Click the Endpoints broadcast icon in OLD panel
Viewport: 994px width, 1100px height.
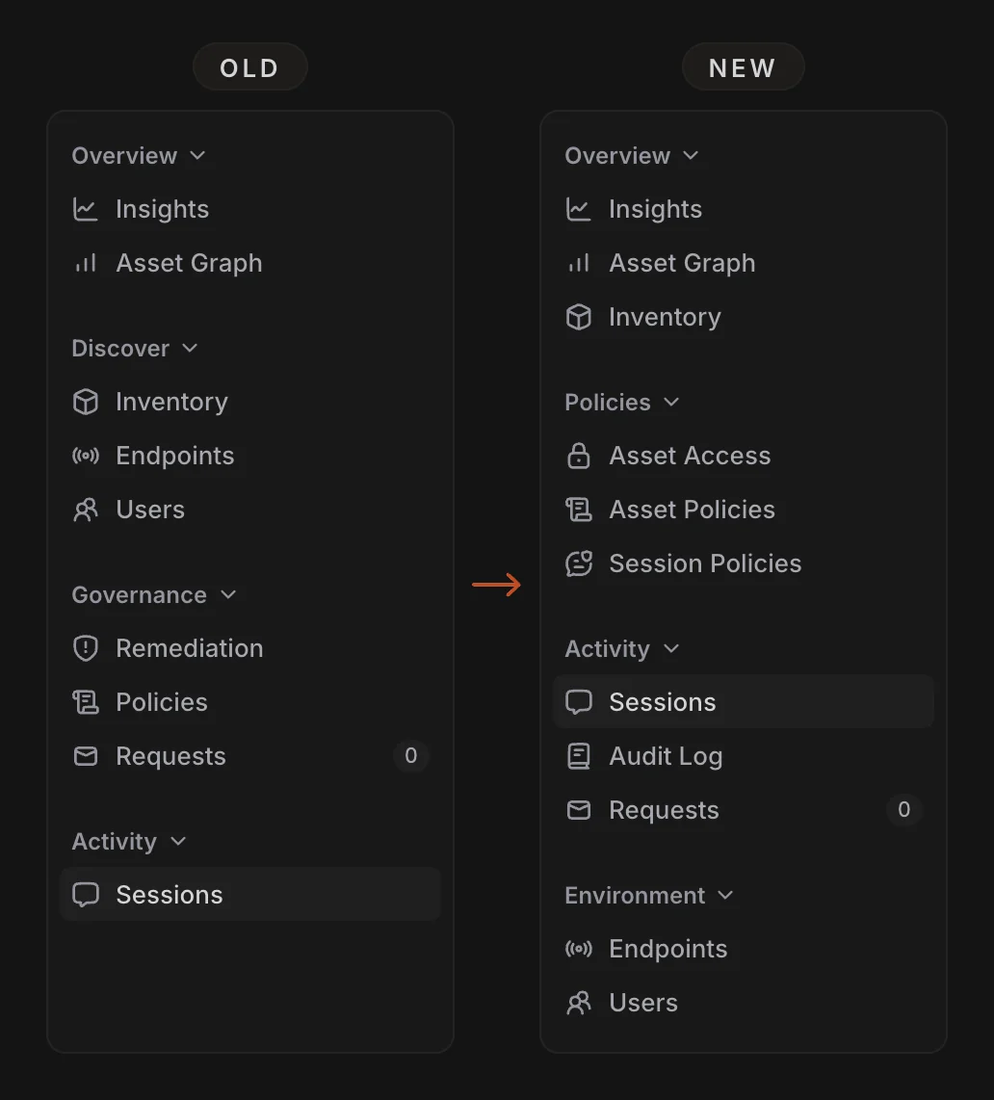(x=86, y=456)
